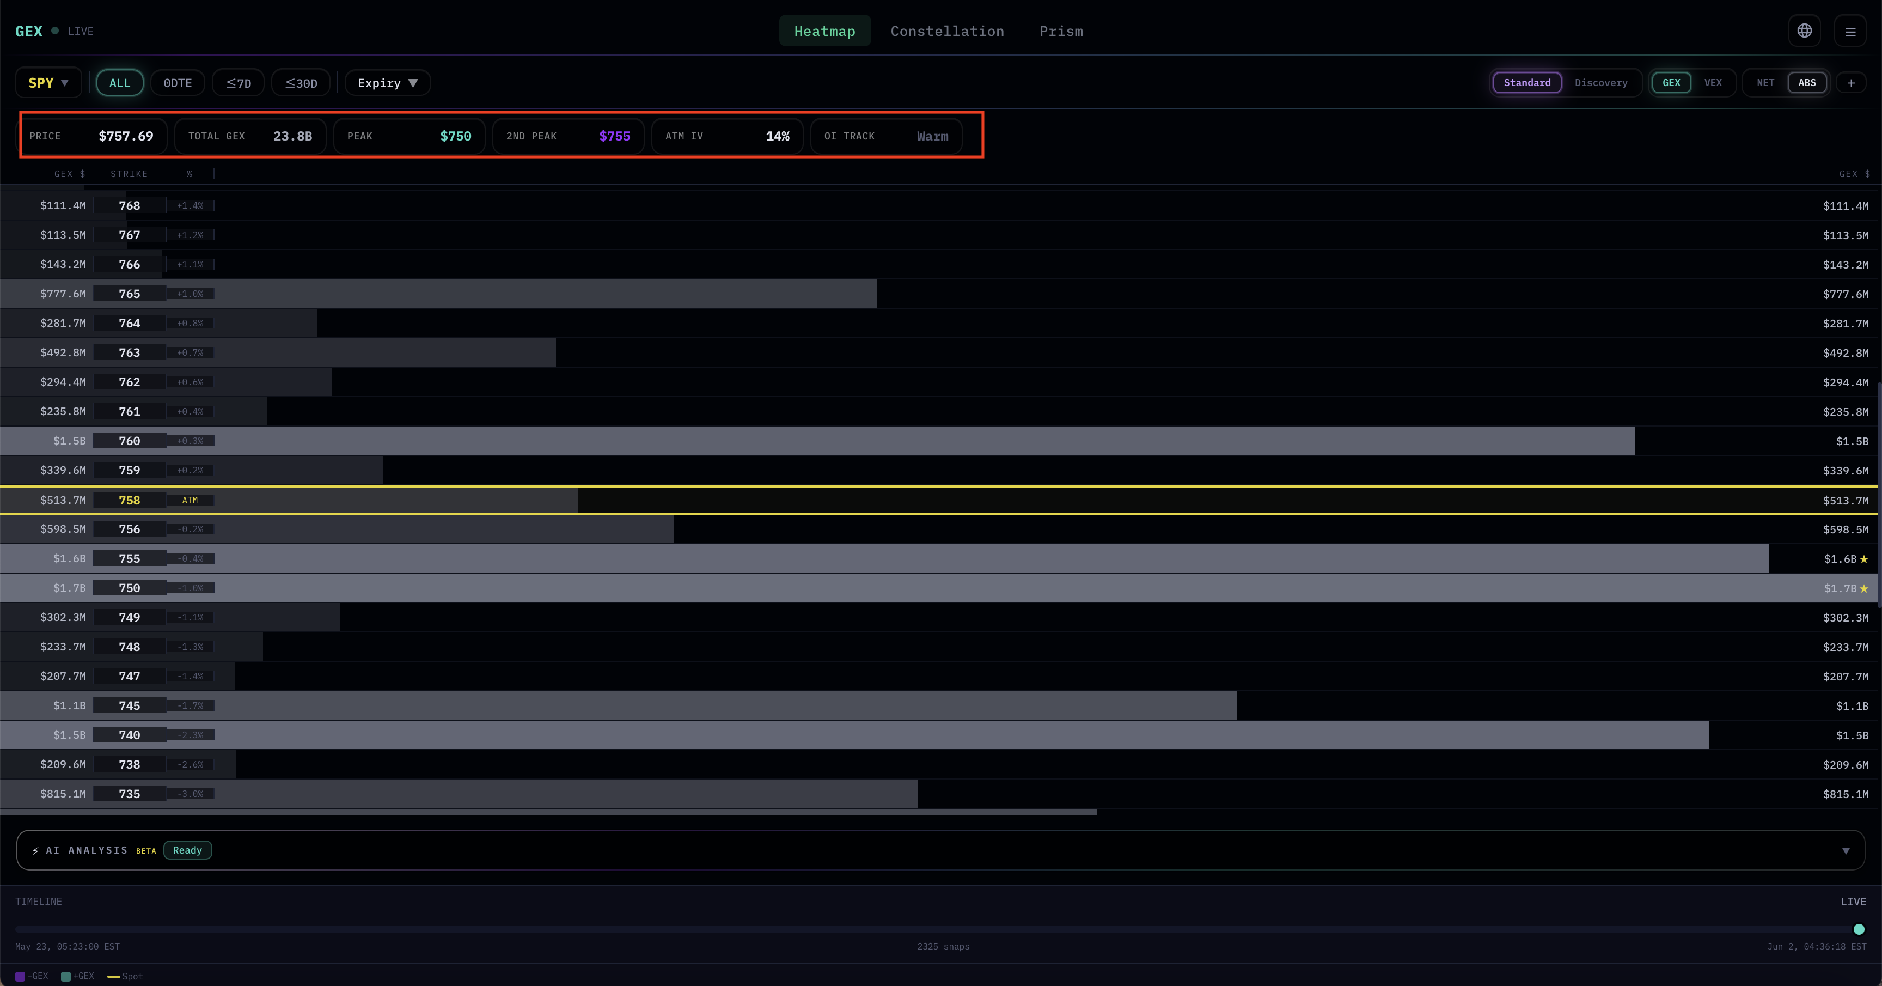Open the Constellation tab
Viewport: 1882px width, 986px height.
[x=947, y=31]
